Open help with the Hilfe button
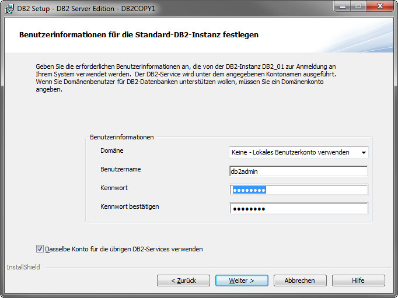 [x=358, y=281]
